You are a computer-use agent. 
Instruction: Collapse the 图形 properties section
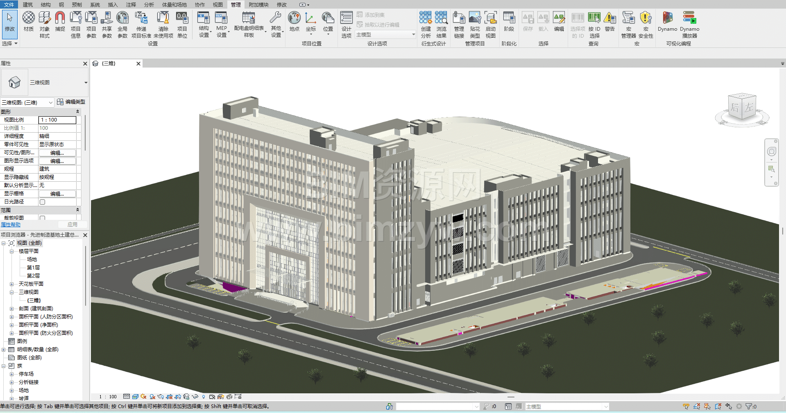tap(77, 112)
